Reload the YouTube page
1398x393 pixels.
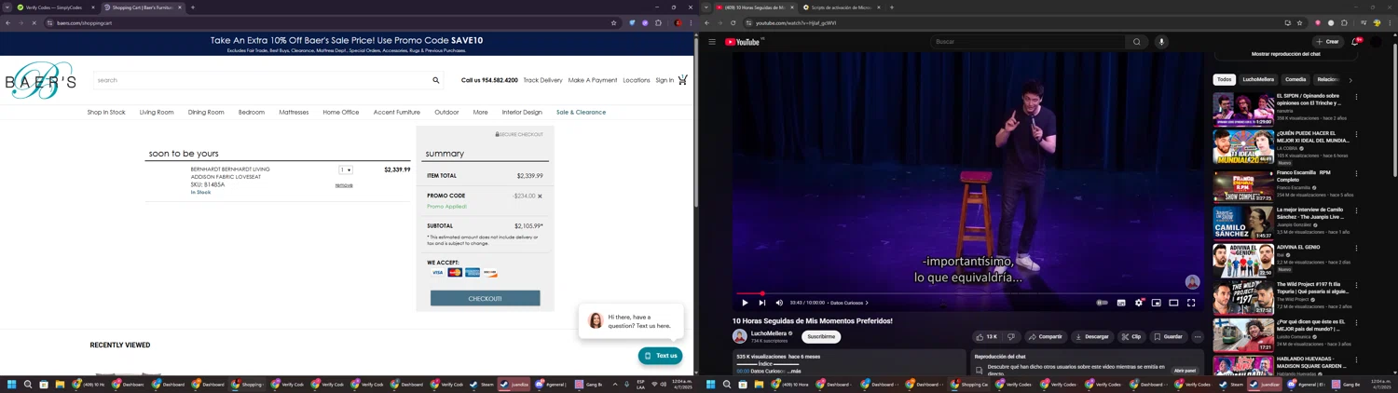click(x=733, y=22)
